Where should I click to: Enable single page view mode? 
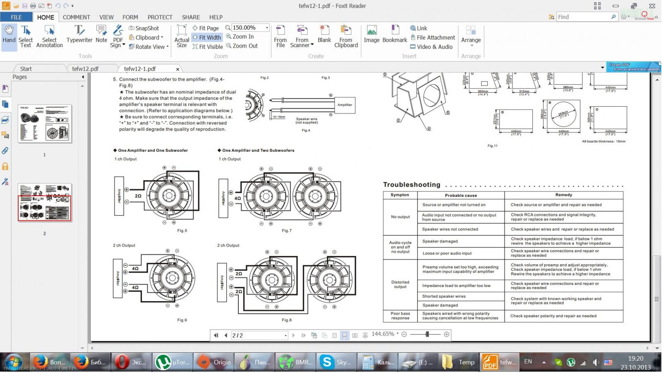tap(335, 335)
